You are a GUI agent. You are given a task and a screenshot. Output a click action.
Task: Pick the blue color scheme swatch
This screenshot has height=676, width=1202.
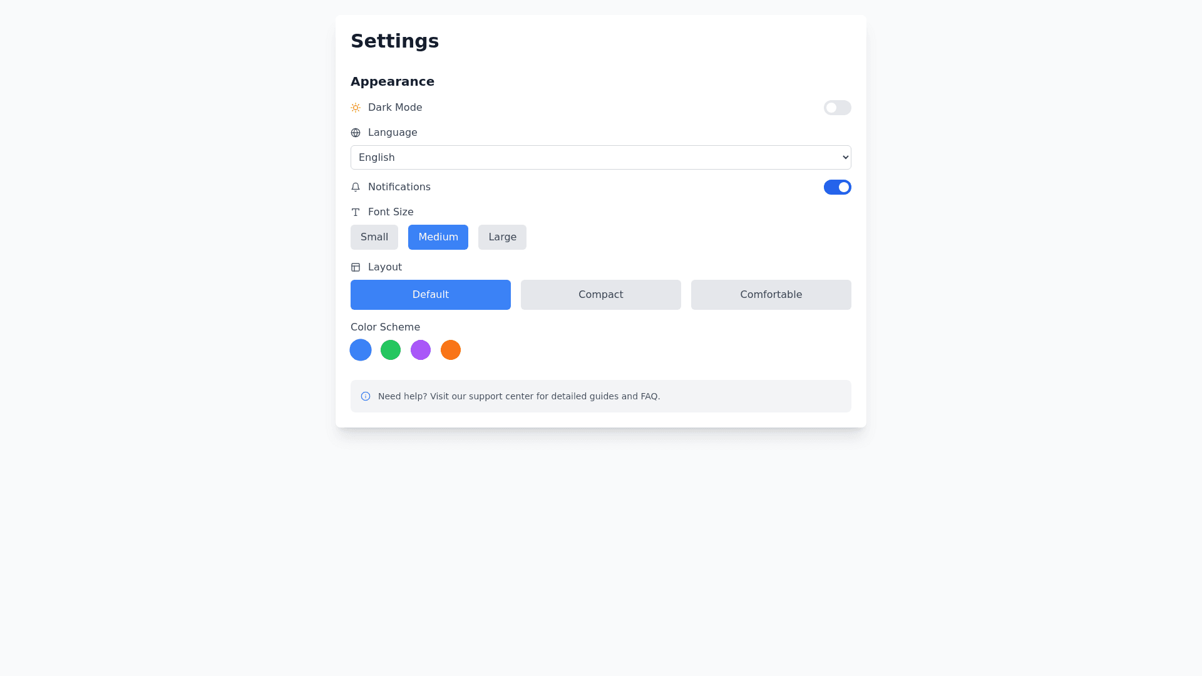tap(361, 350)
